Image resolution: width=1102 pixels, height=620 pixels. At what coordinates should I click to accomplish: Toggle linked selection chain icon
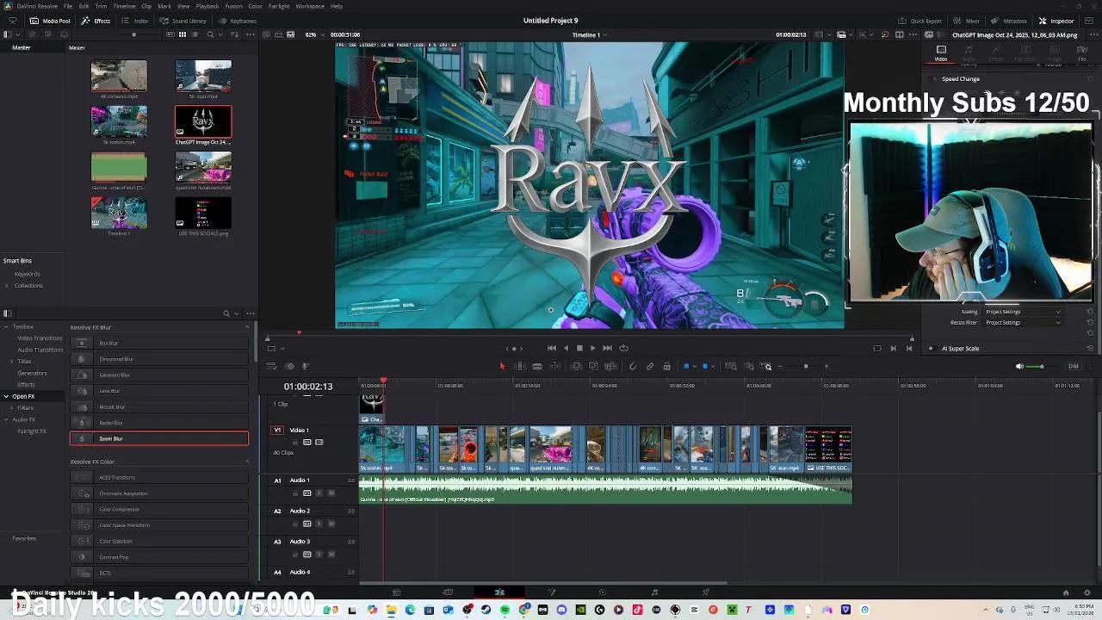tap(649, 366)
